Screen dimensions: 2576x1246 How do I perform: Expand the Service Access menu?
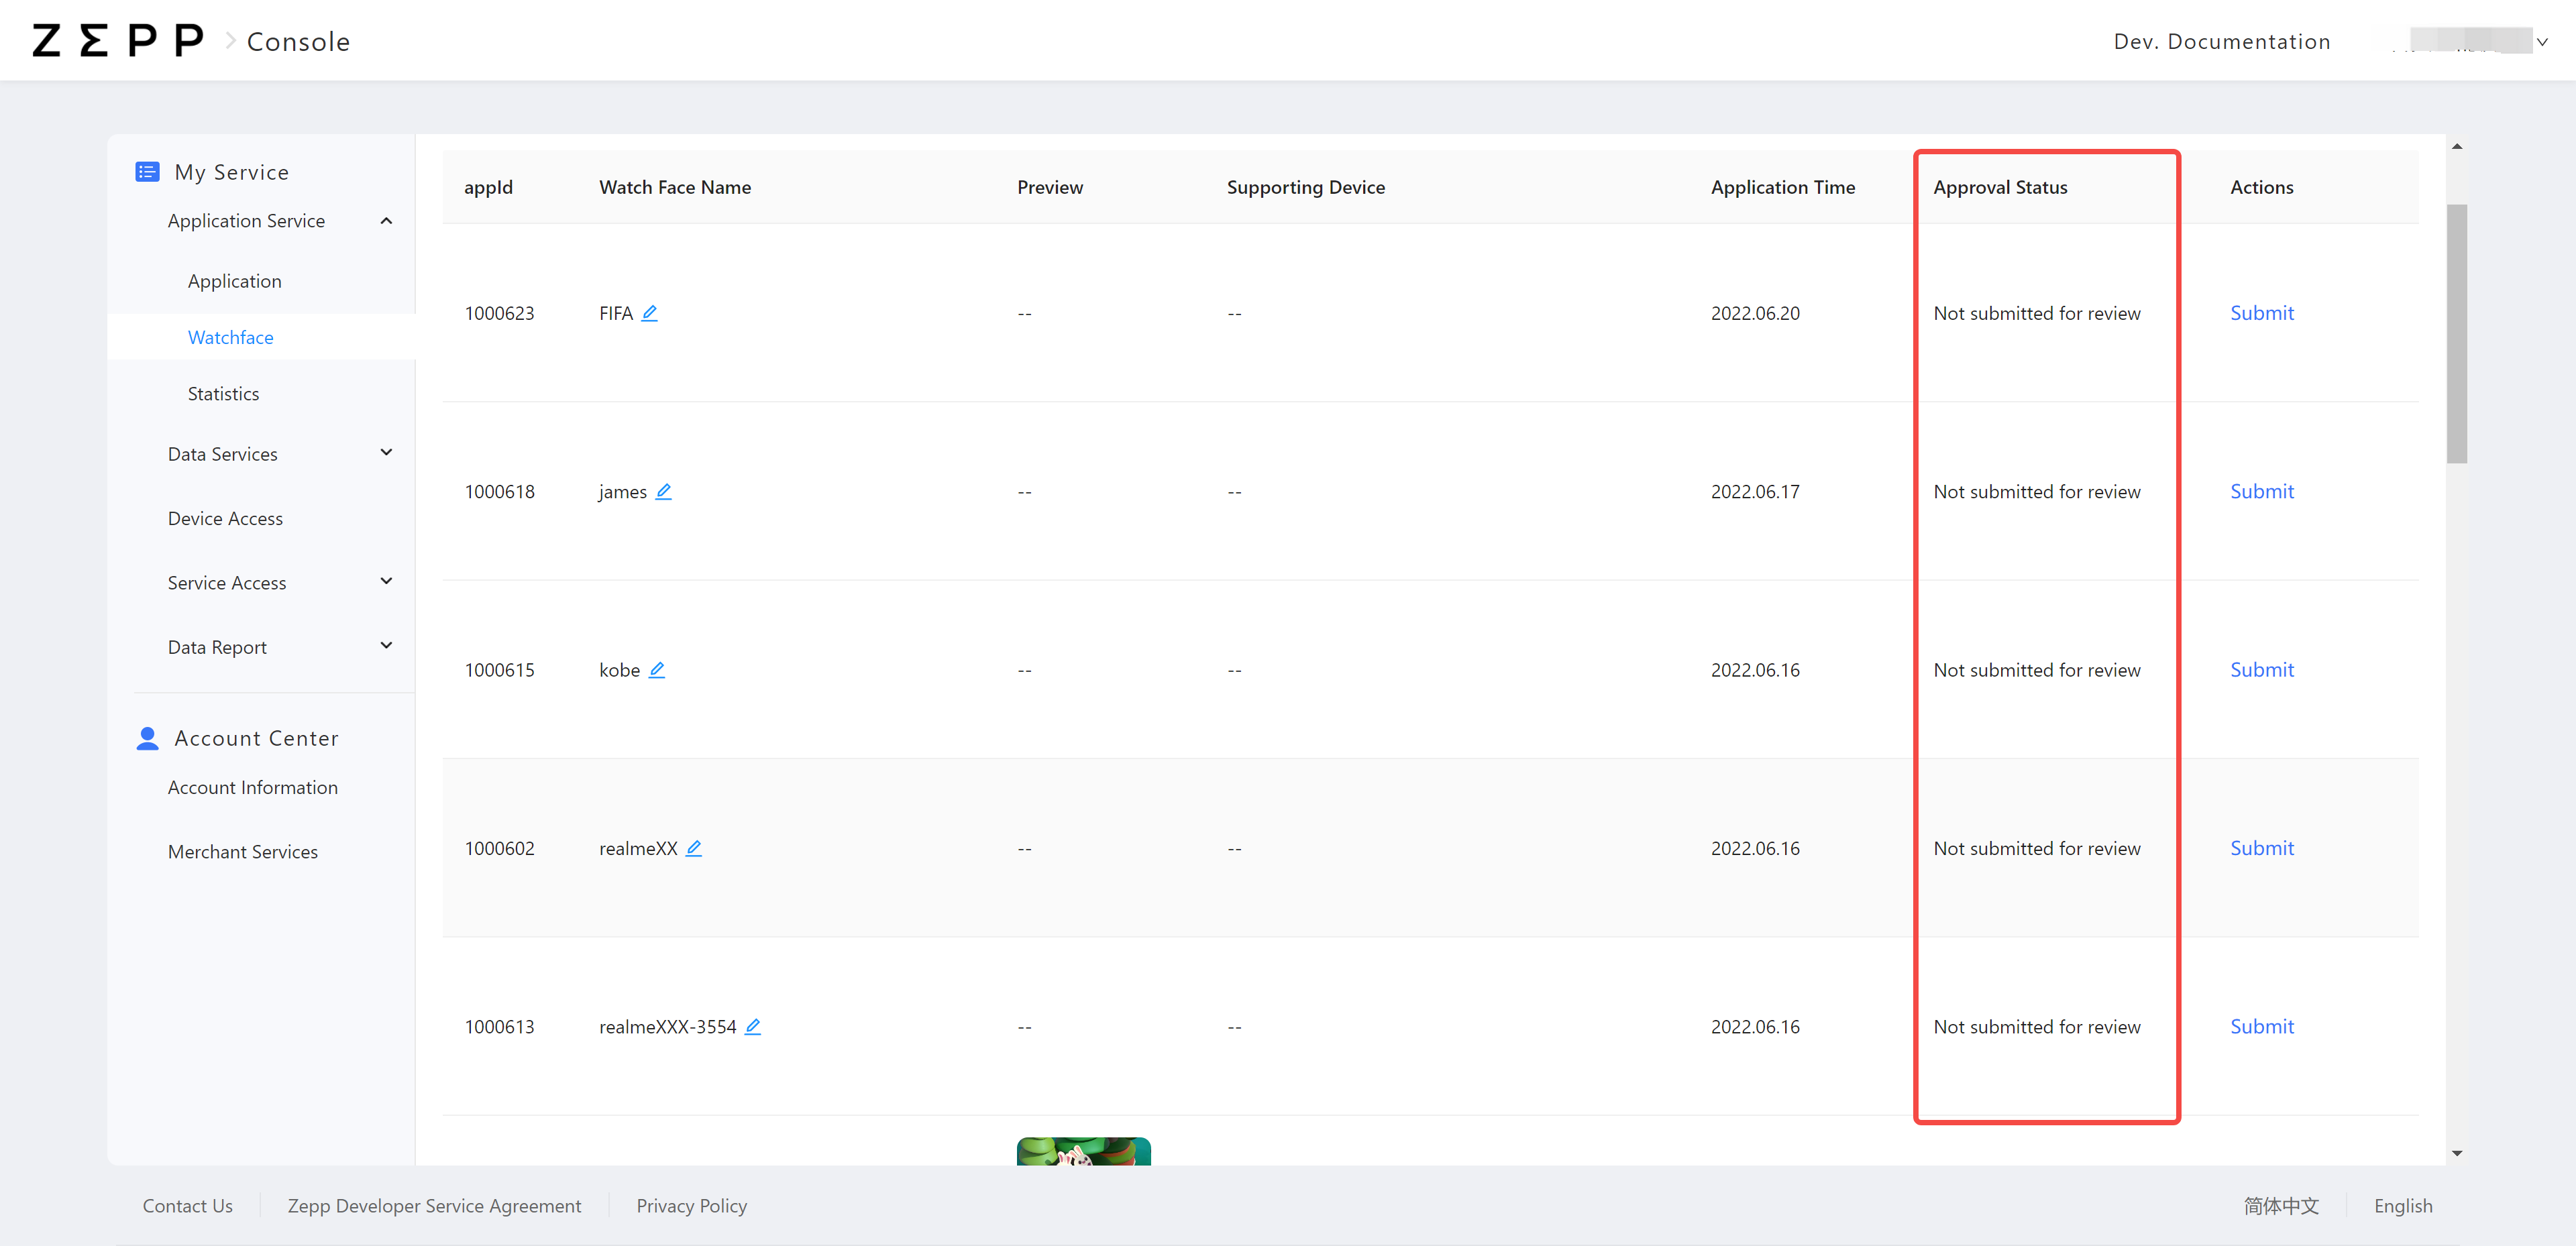pos(386,582)
